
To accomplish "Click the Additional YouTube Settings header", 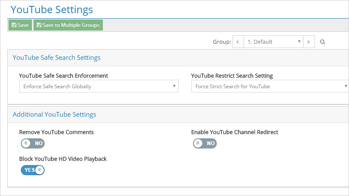I will click(54, 115).
